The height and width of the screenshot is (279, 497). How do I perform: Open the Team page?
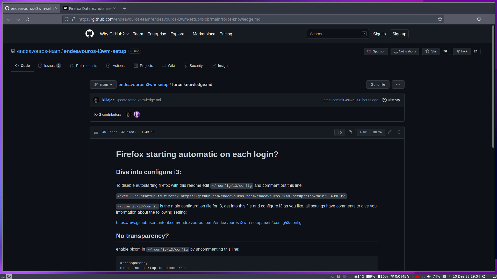(138, 34)
